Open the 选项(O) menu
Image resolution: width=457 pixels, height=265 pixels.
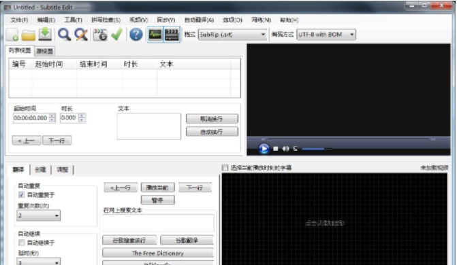click(x=232, y=20)
